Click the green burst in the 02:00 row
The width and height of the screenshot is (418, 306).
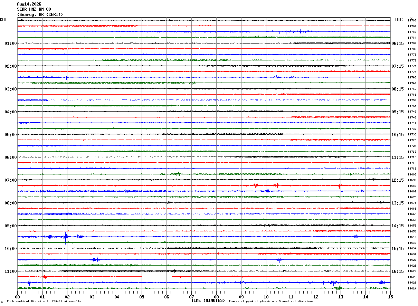tap(192, 83)
